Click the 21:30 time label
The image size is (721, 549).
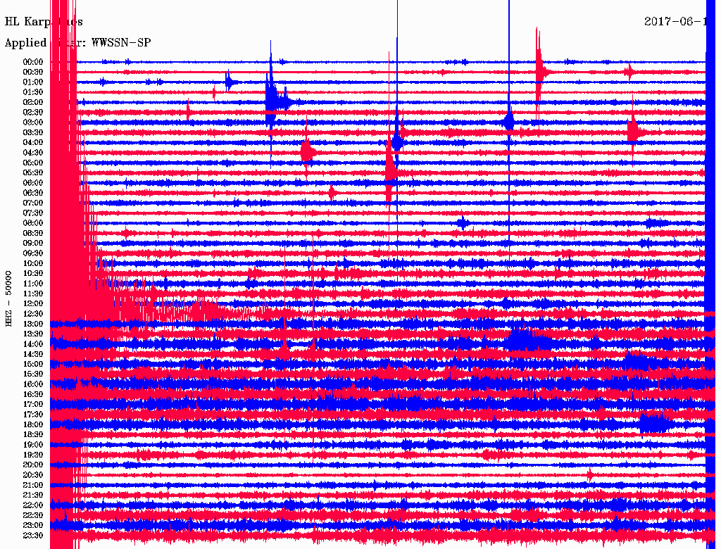[x=33, y=496]
